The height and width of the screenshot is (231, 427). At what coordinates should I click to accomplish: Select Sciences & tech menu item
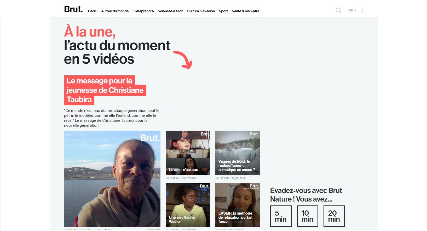170,11
